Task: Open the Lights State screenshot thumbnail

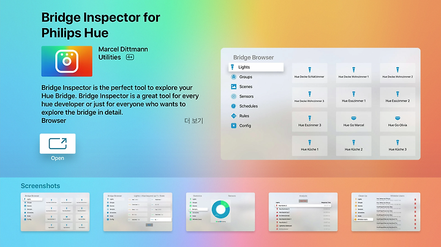Action: [138, 212]
